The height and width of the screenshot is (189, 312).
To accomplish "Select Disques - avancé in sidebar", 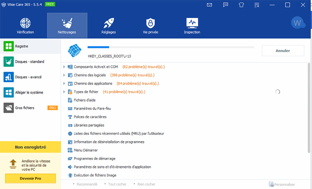I will 30,77.
